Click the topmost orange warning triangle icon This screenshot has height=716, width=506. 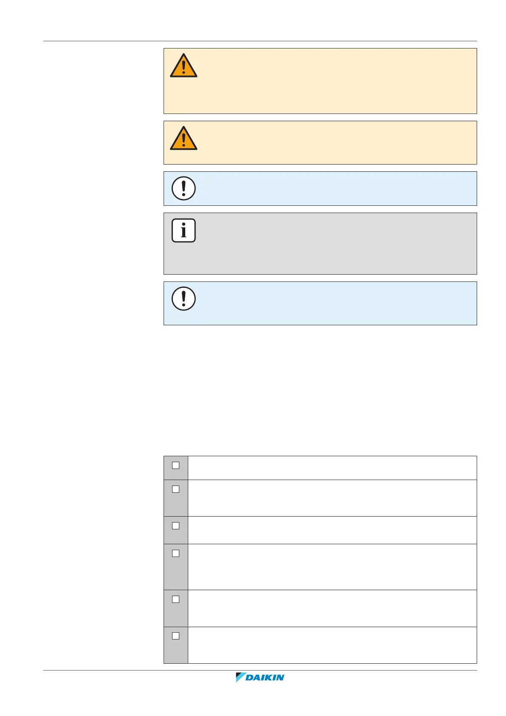[184, 66]
